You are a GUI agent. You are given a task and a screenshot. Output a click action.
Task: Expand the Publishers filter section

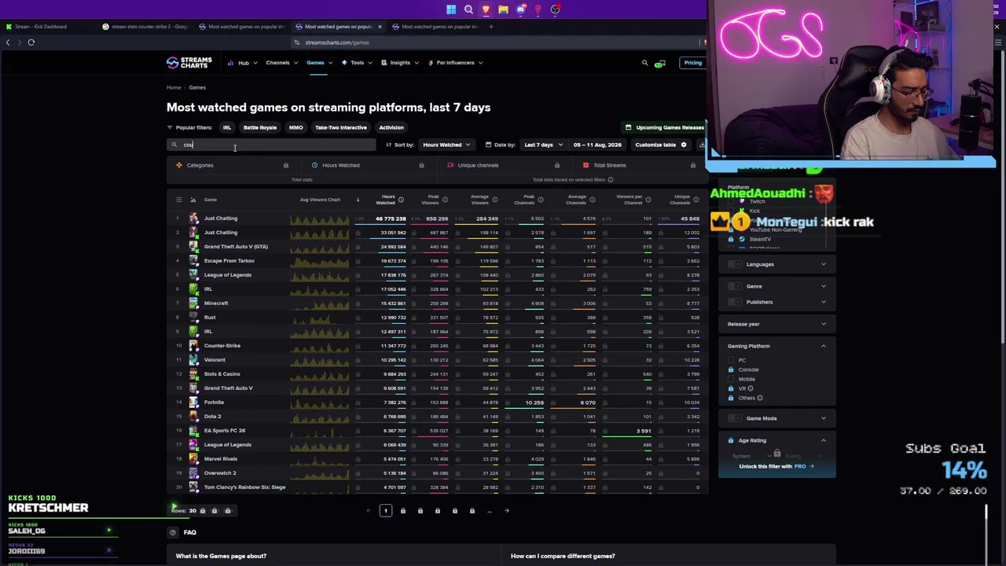coord(824,302)
